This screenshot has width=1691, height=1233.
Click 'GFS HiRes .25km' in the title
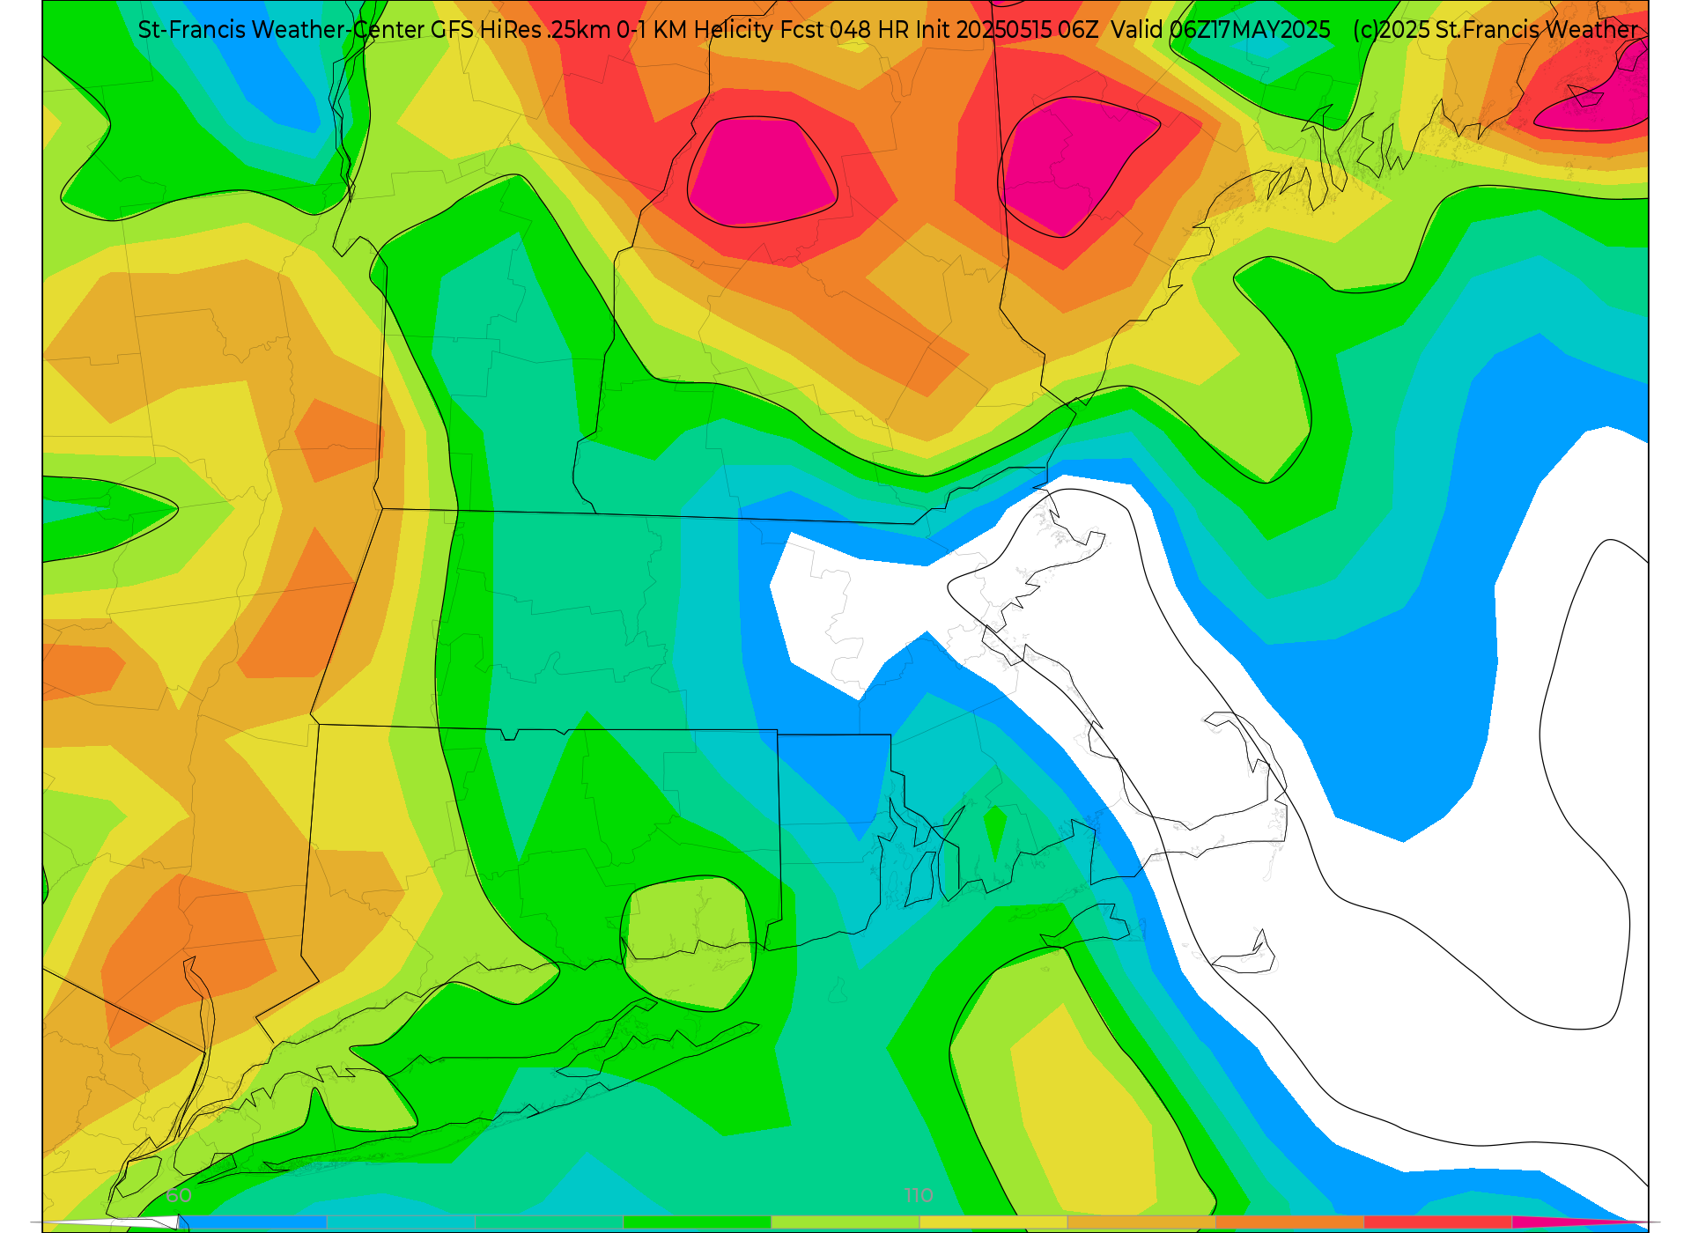click(x=521, y=30)
